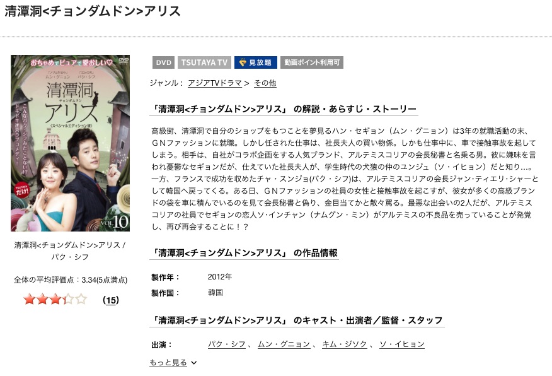
Task: Open the アジアTVドラマ genre link
Action: (x=215, y=83)
